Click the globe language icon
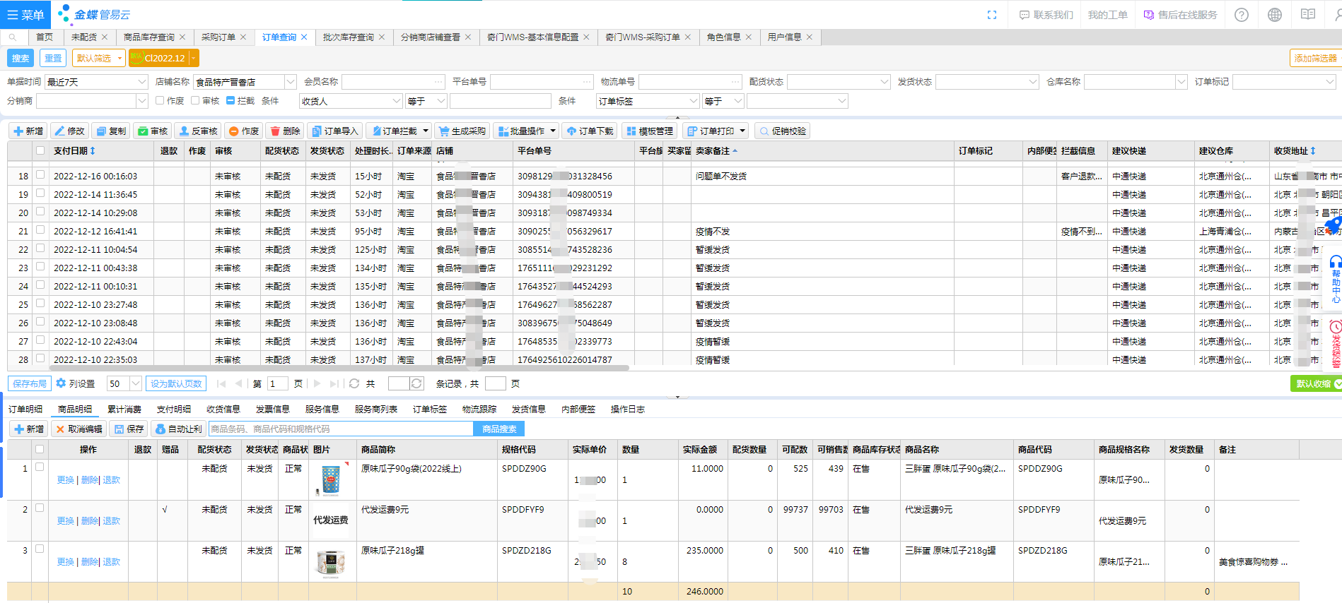 [x=1275, y=15]
